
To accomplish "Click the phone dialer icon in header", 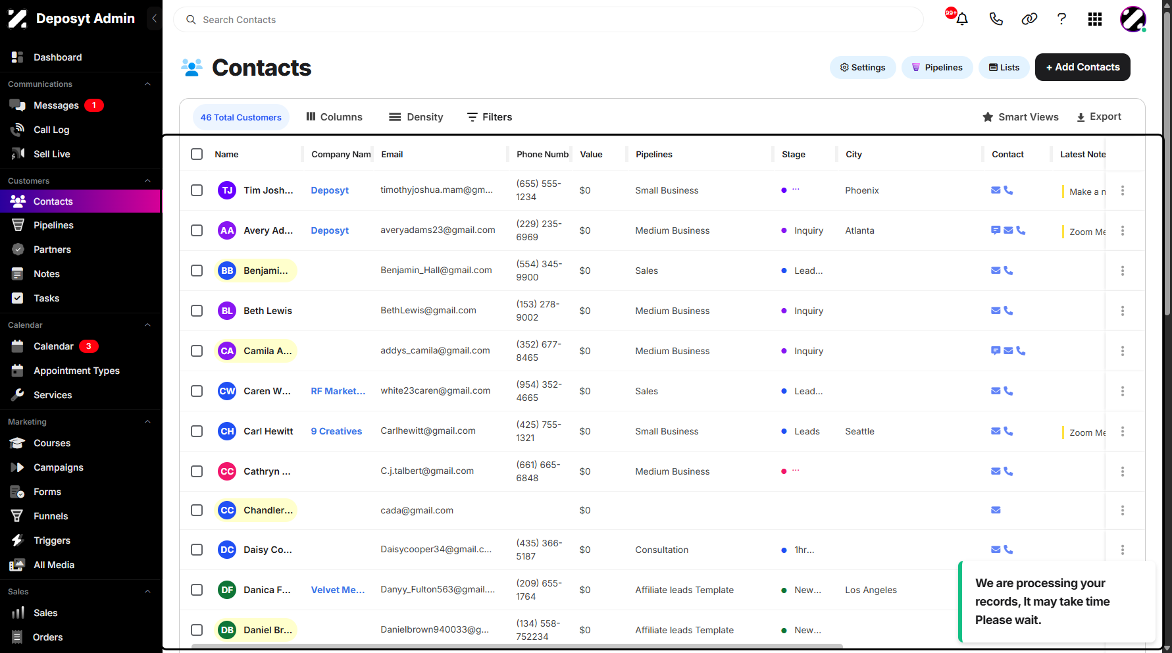I will point(996,19).
